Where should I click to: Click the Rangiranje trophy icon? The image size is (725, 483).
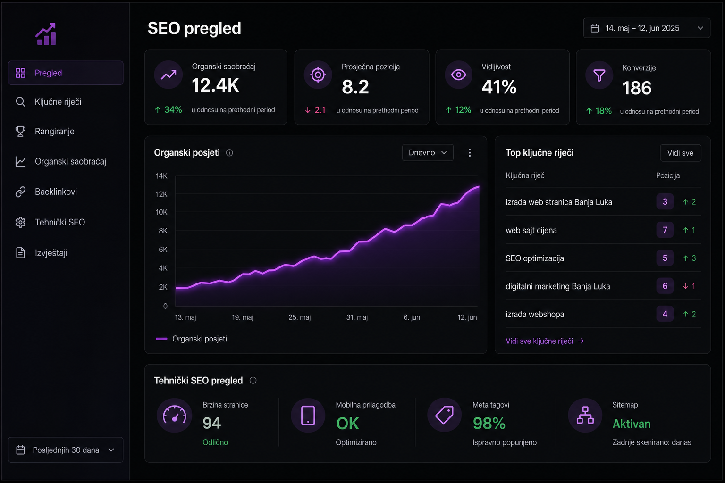click(x=20, y=131)
